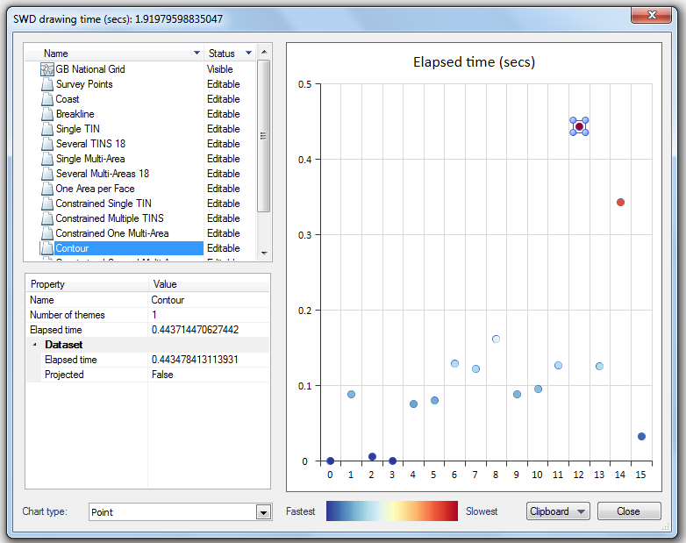Sort by the Status column header

(x=222, y=54)
